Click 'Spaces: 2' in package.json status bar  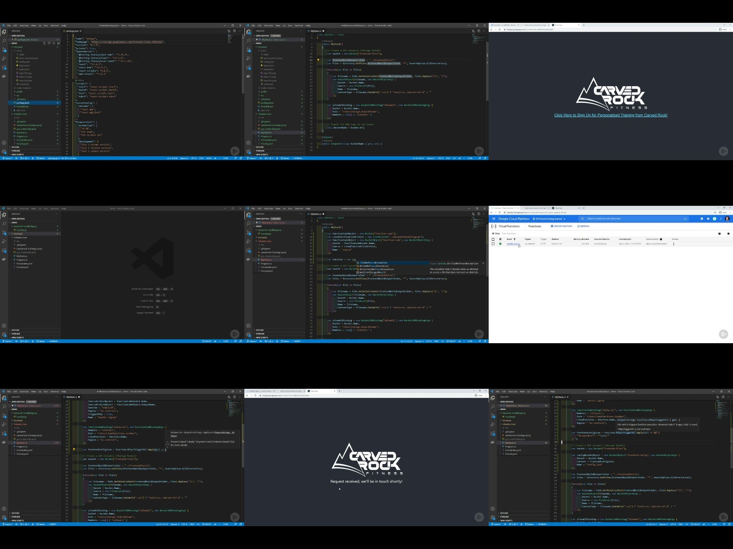tap(184, 158)
